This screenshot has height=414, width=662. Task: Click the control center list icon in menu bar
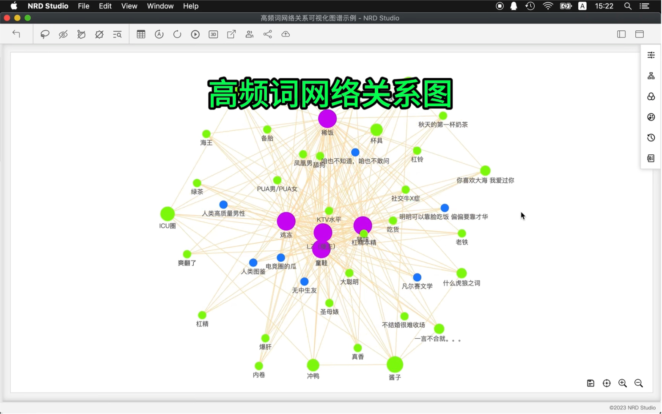pos(644,6)
